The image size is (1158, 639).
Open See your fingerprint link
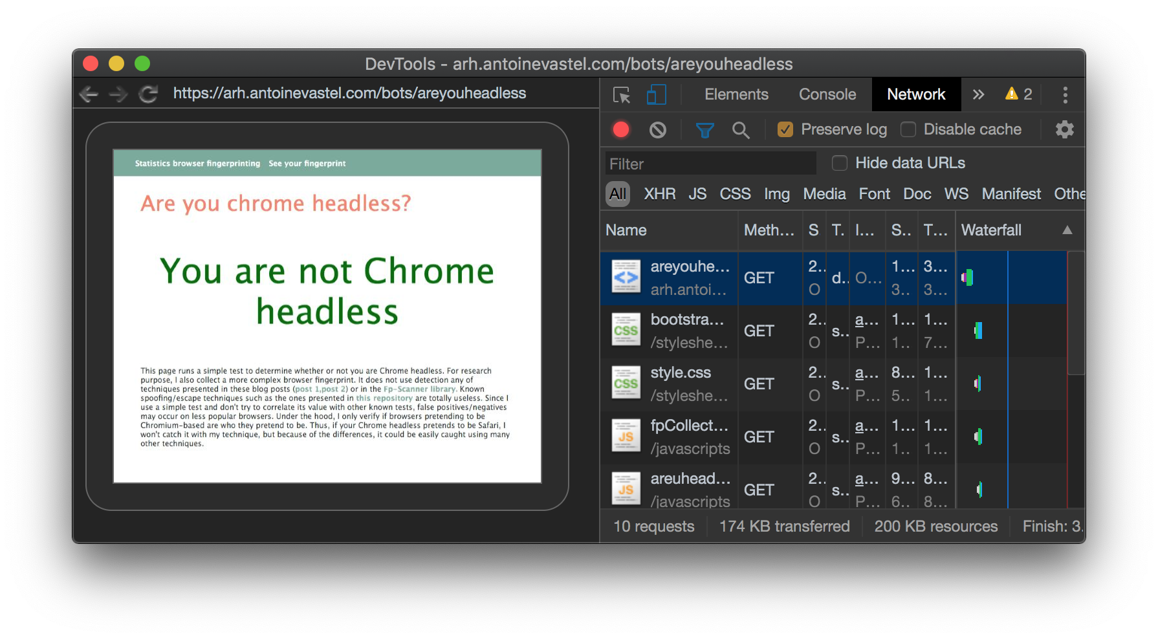coord(307,164)
